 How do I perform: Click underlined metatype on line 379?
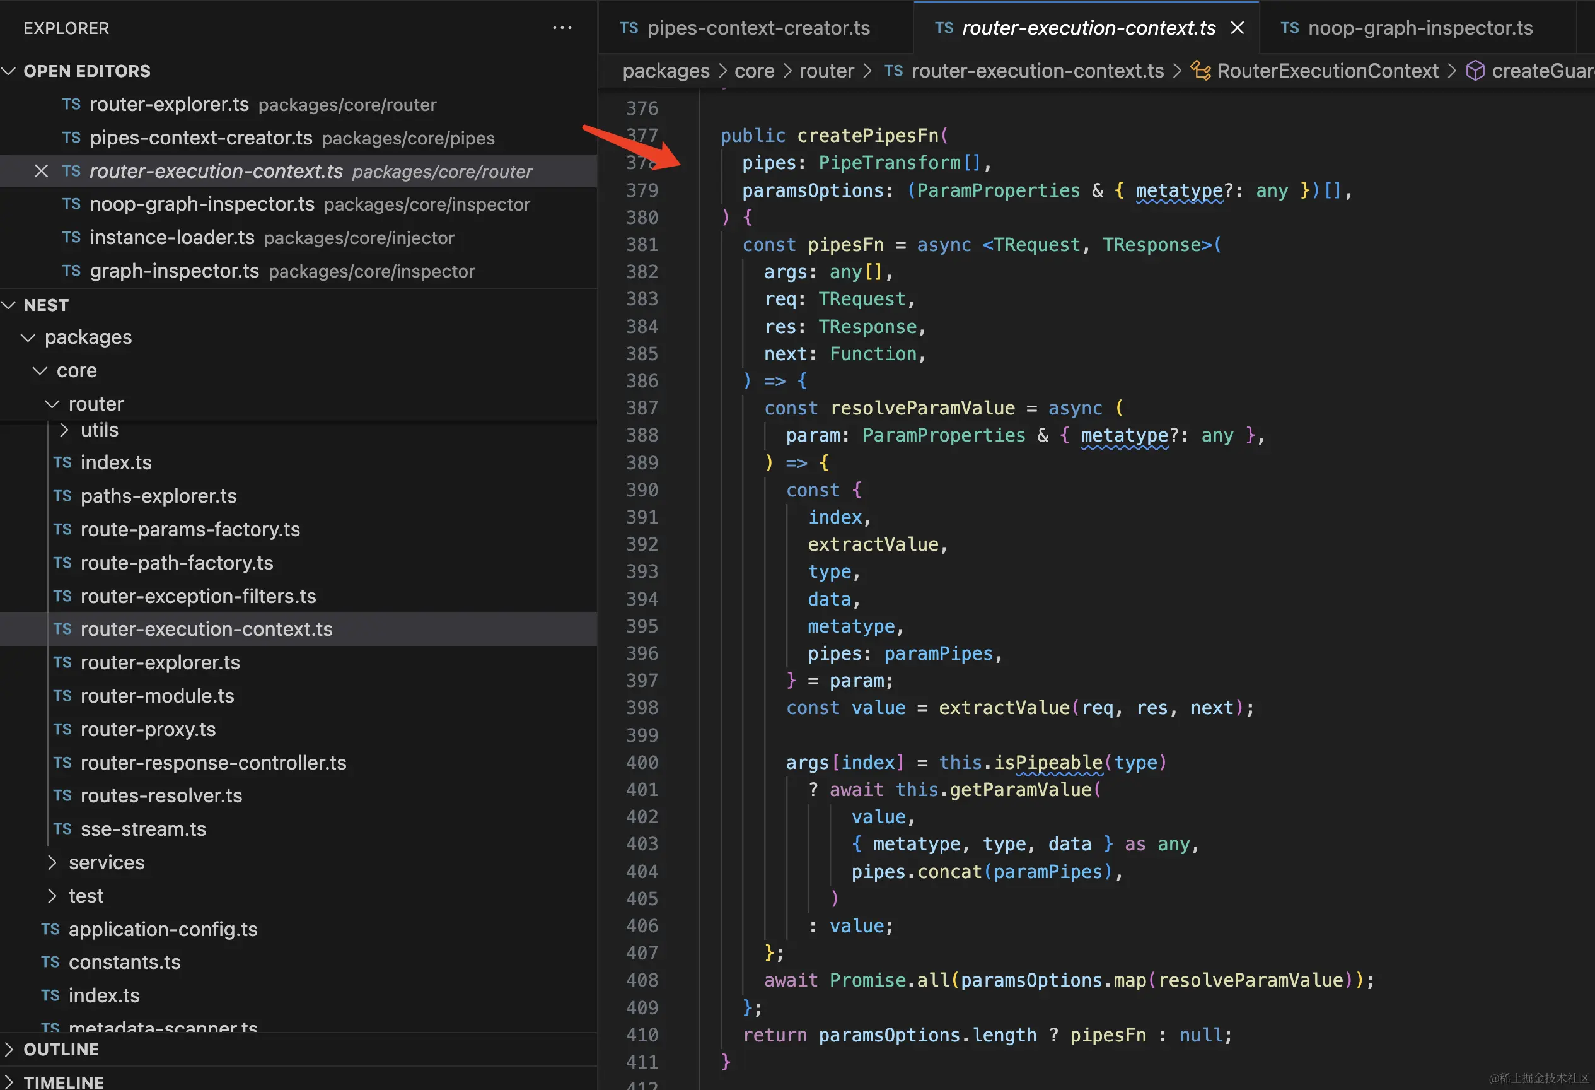click(x=1179, y=190)
